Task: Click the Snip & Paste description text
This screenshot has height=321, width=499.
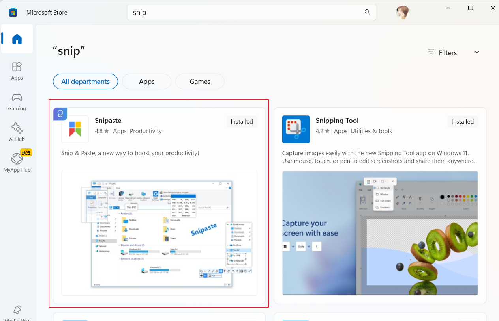Action: (x=130, y=153)
